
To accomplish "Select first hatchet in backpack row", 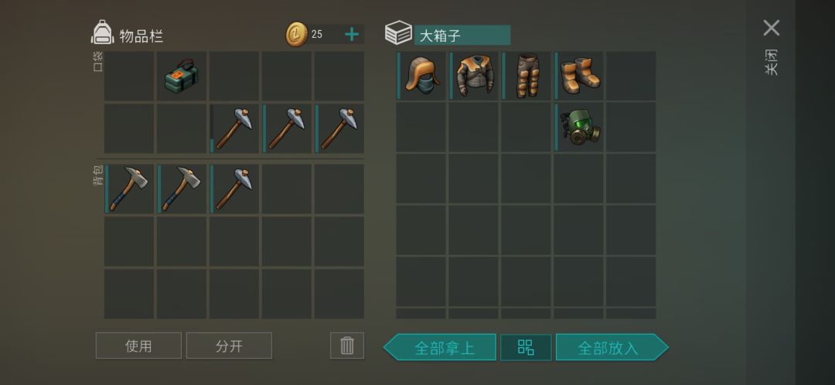I will tap(129, 189).
